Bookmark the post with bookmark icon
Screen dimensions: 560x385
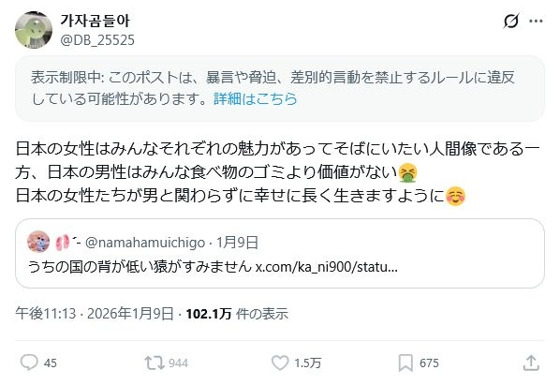[405, 363]
